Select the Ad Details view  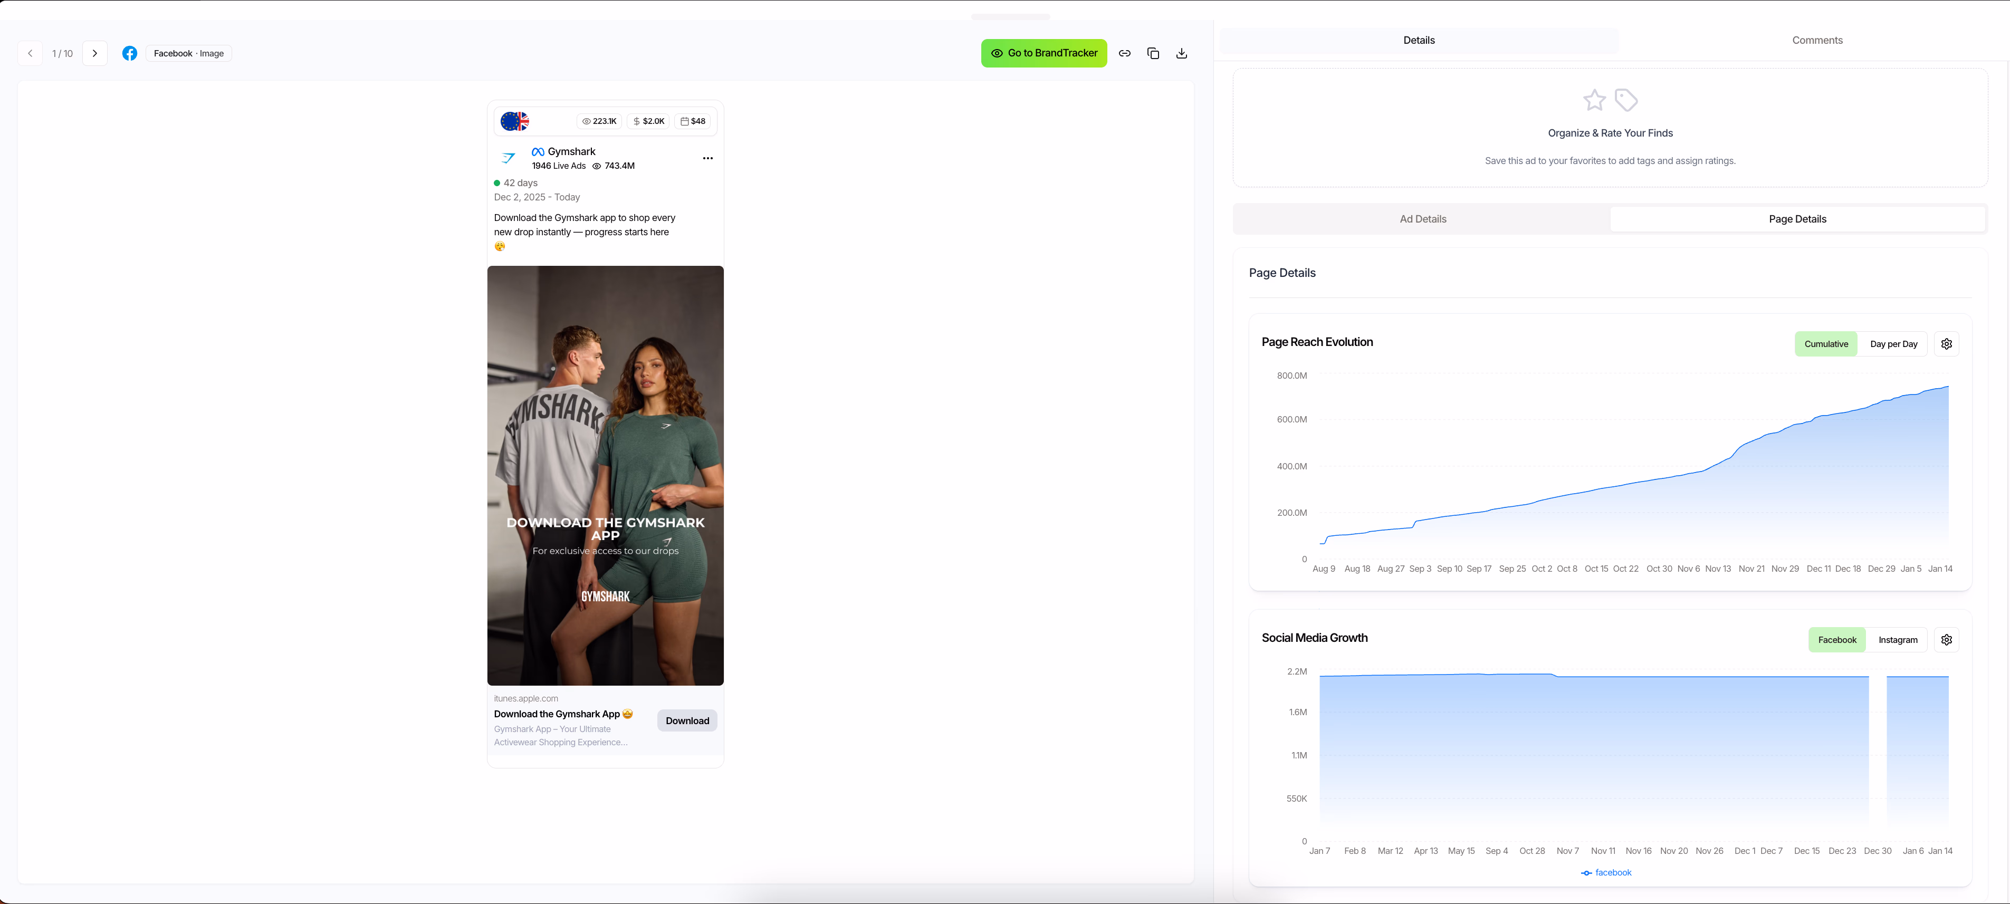tap(1422, 219)
